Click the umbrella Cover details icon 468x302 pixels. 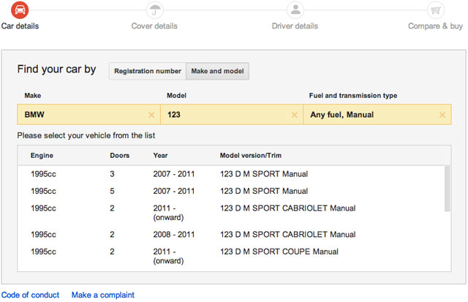(155, 10)
